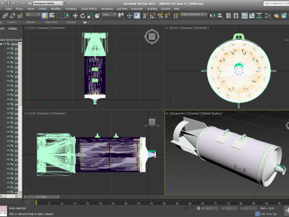Click the keyword search field
Image resolution: width=289 pixels, height=217 pixels.
click(x=276, y=4)
